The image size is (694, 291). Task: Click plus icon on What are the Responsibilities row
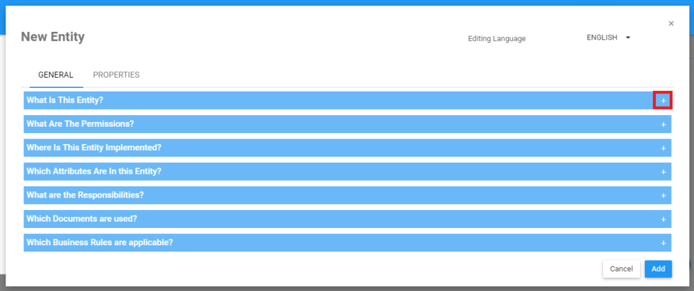(663, 195)
